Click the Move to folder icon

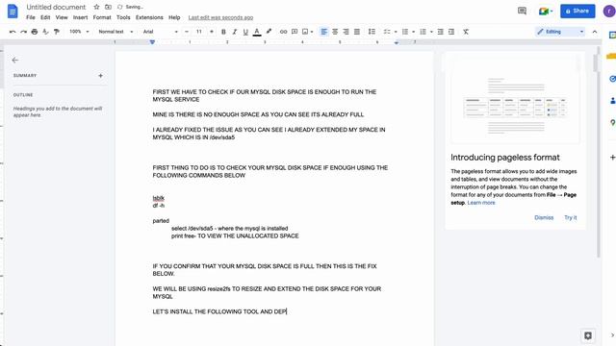click(x=108, y=7)
